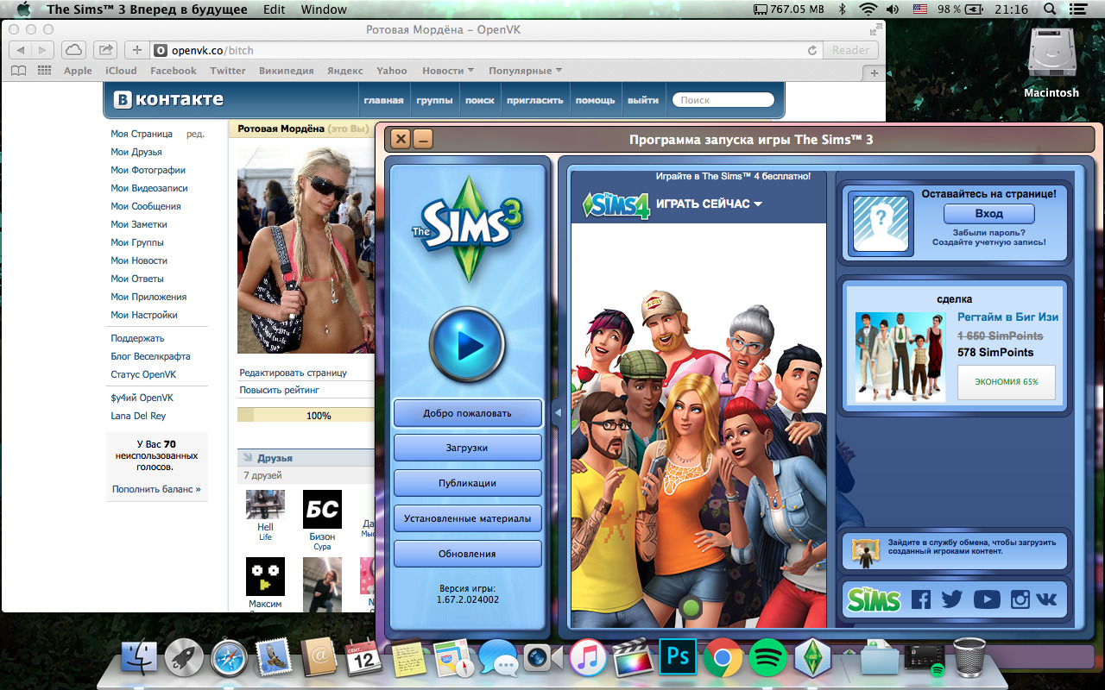Viewport: 1105px width, 690px height.
Task: Open the Apple menu
Action: [x=23, y=9]
